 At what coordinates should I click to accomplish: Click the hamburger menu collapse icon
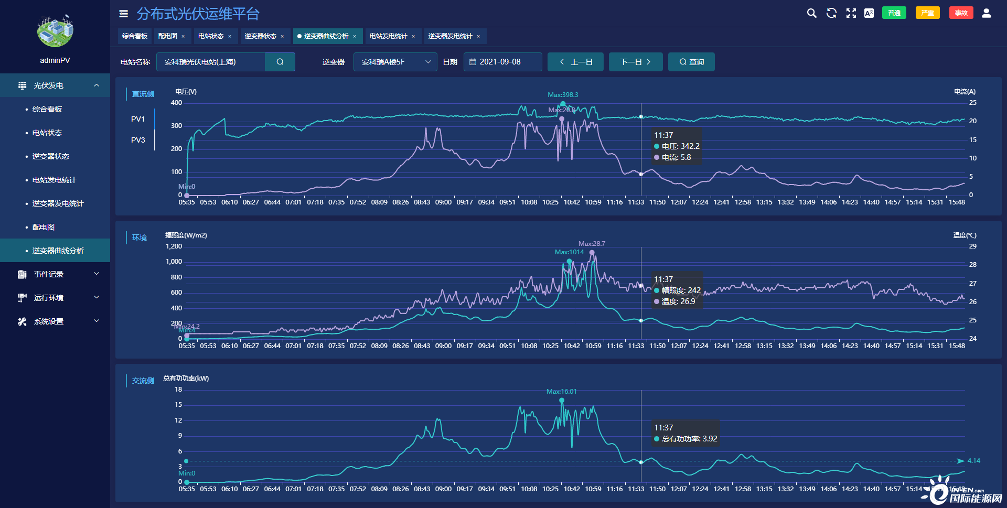124,14
